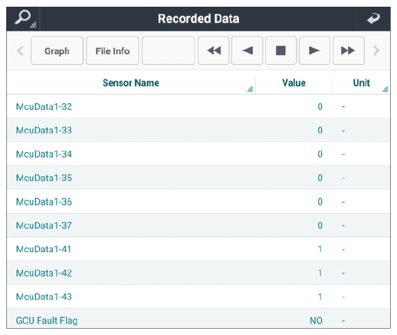Click the NO value of GCU Fault Flag
The image size is (397, 335).
316,320
